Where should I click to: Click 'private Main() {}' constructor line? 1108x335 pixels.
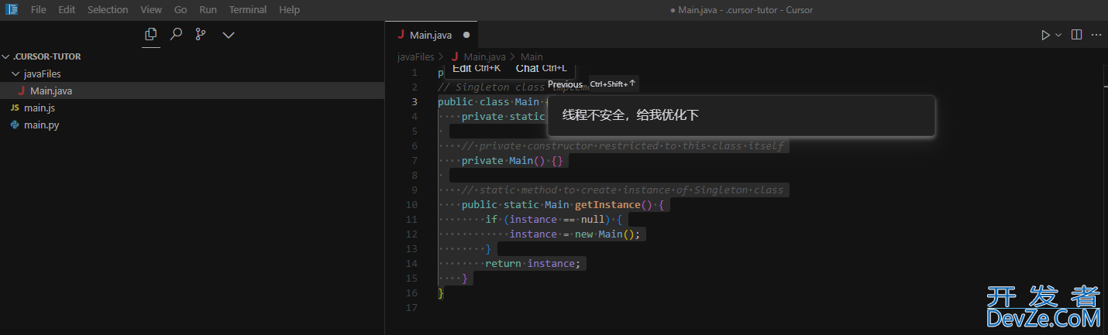pyautogui.click(x=512, y=161)
